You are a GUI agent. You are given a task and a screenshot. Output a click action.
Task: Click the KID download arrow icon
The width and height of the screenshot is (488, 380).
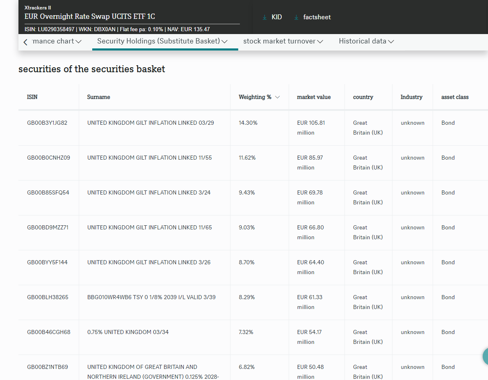click(265, 18)
